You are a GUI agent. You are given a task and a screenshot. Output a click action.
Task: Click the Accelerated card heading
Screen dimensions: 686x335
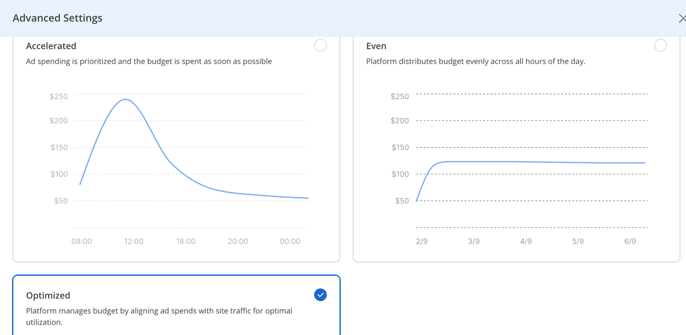[51, 46]
